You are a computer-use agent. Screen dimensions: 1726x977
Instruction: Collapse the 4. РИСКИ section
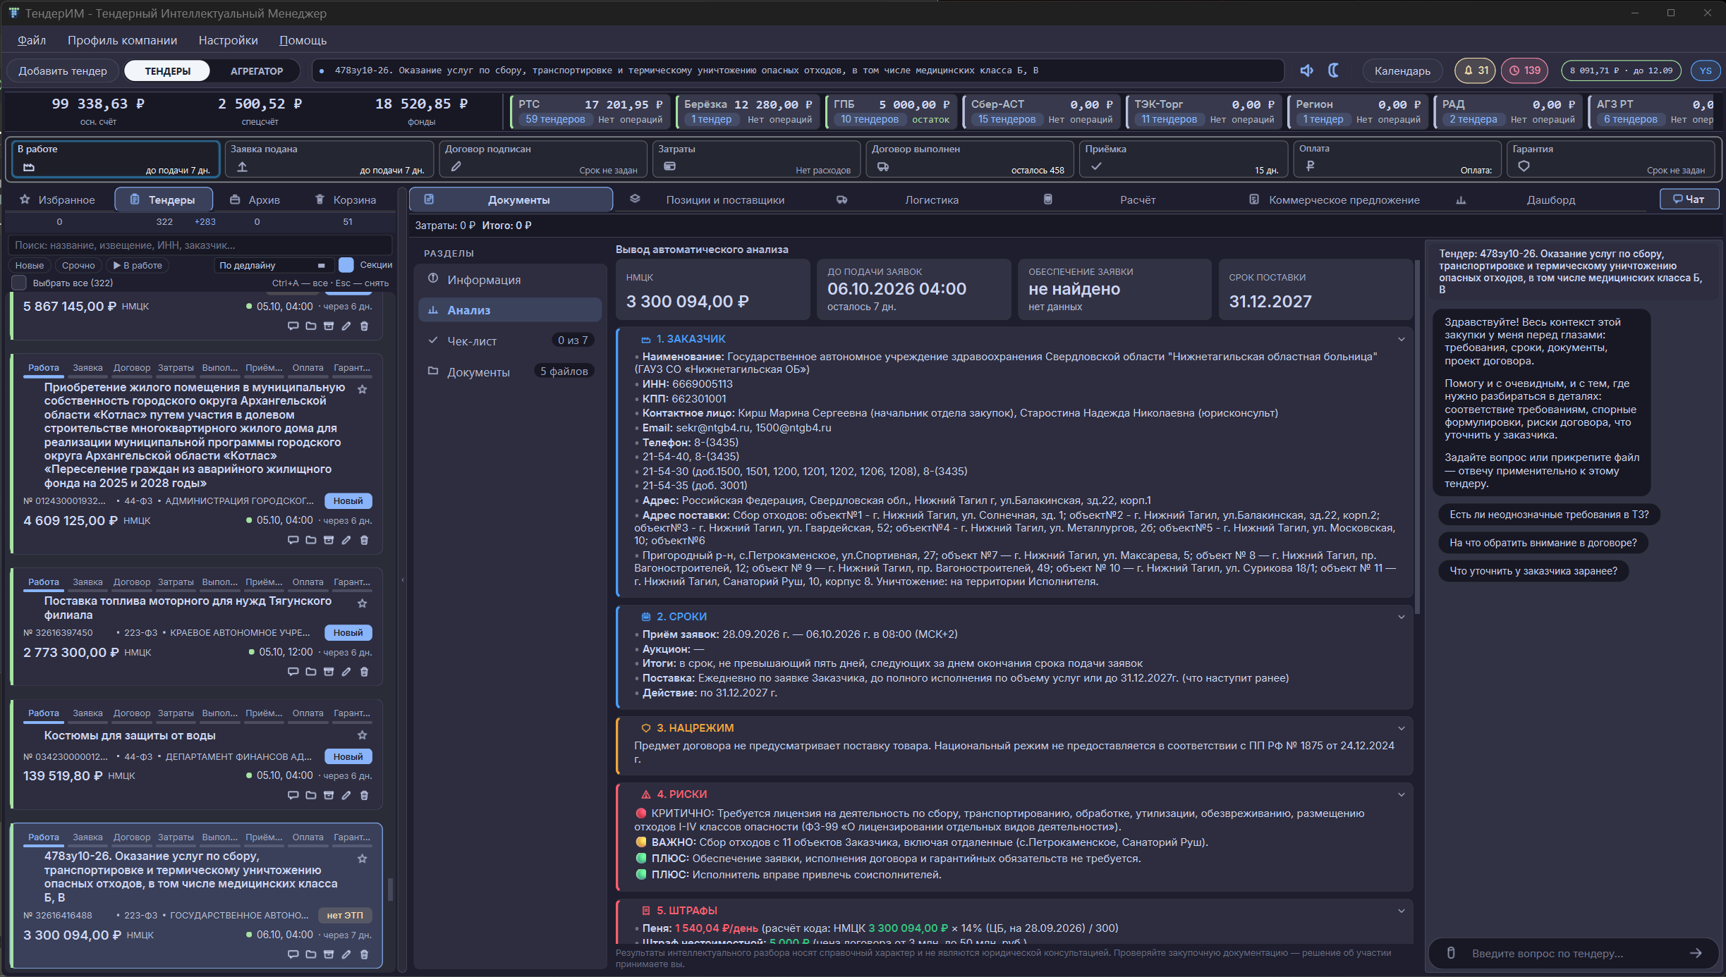(x=1401, y=794)
